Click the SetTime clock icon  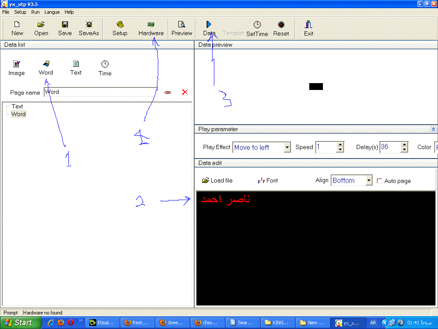click(x=257, y=29)
